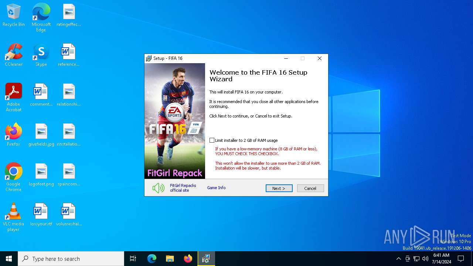Select the Recycle Bin desktop icon
The width and height of the screenshot is (473, 266).
click(14, 16)
